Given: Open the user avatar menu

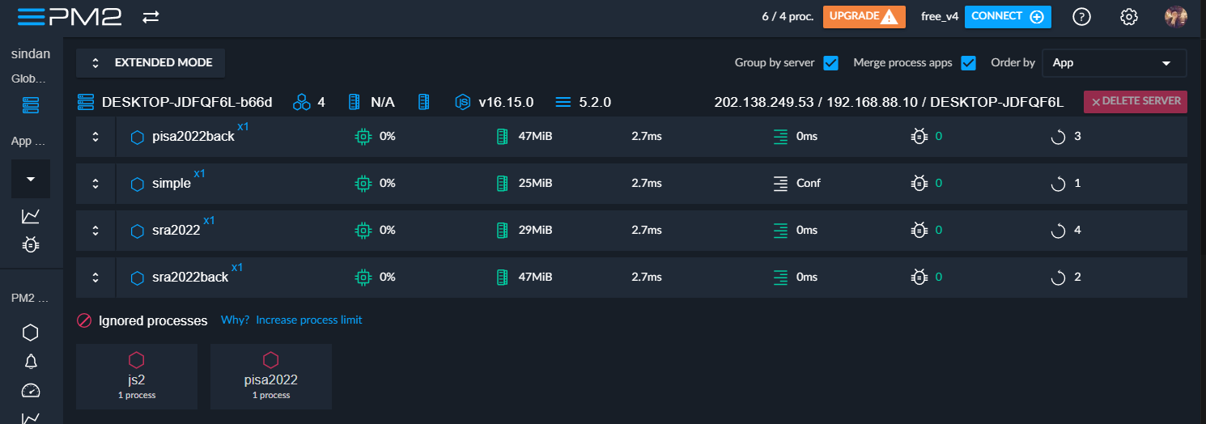Looking at the screenshot, I should click(x=1176, y=17).
